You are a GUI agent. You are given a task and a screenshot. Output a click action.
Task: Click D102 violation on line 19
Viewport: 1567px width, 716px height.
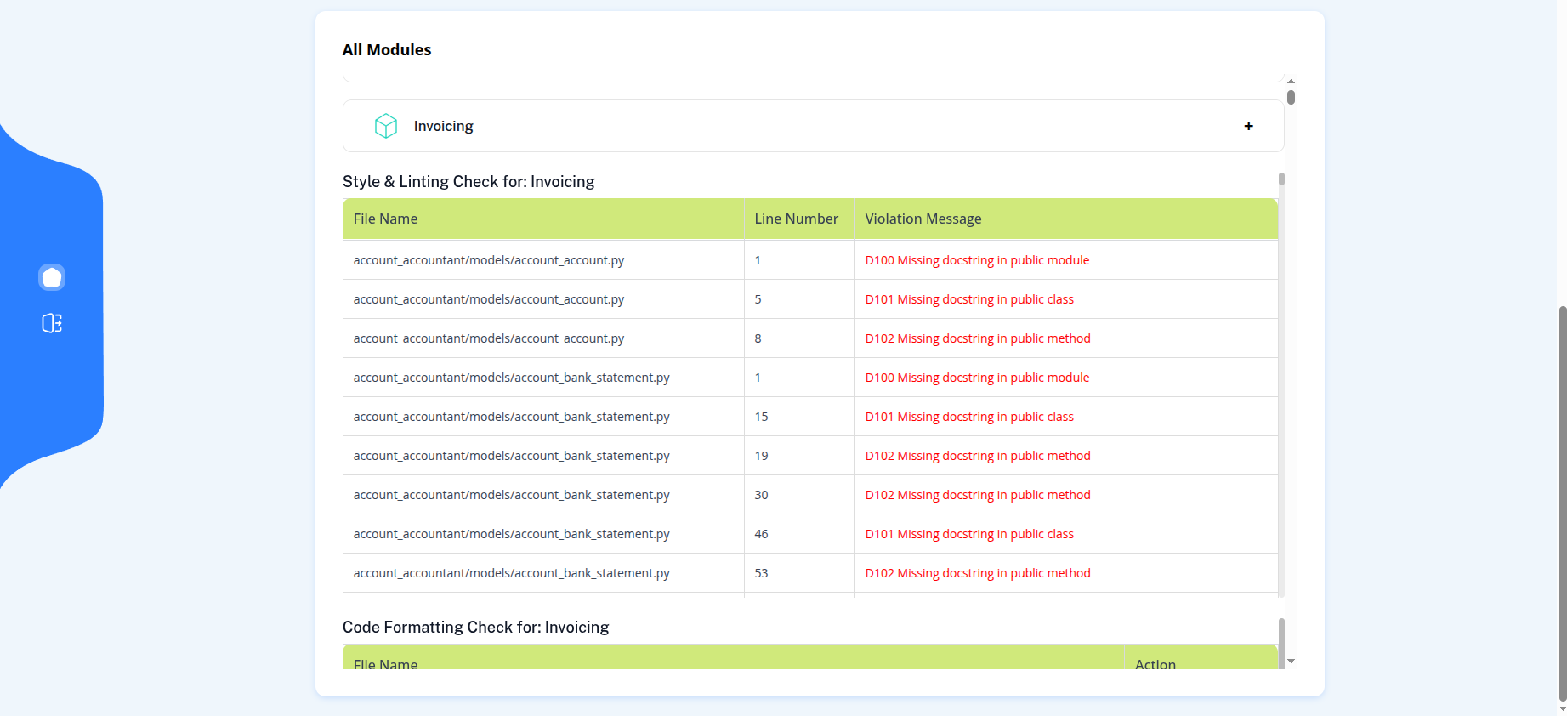978,456
